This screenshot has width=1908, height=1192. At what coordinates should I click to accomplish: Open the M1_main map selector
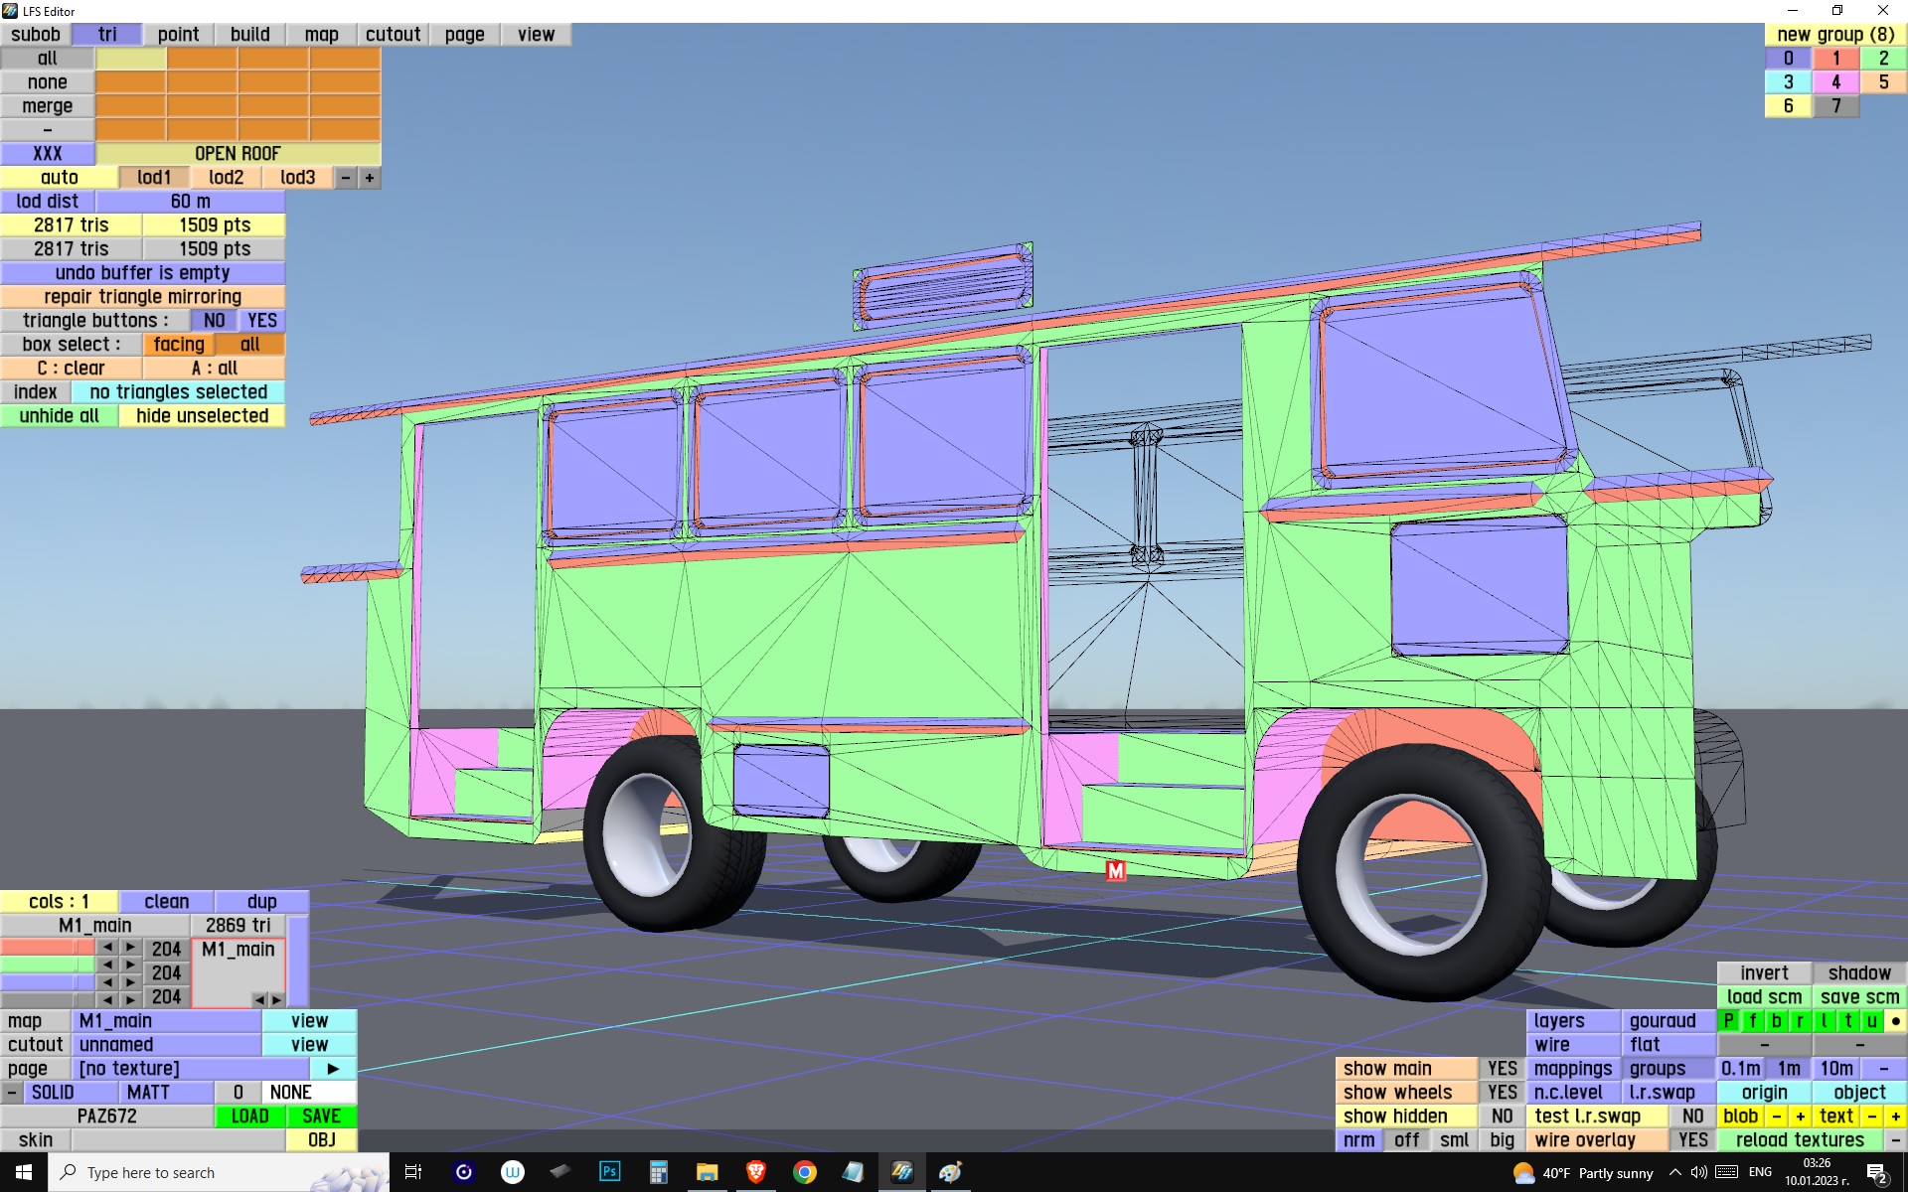click(x=167, y=1021)
